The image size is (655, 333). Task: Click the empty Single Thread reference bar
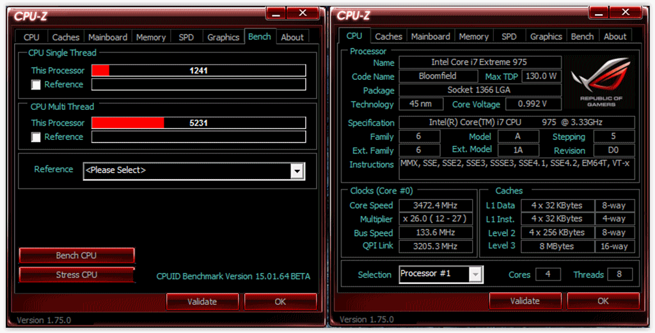(x=199, y=84)
